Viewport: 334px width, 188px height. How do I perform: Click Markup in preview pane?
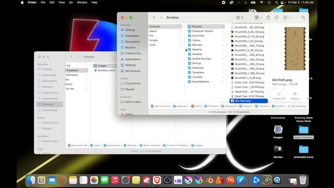click(x=295, y=96)
